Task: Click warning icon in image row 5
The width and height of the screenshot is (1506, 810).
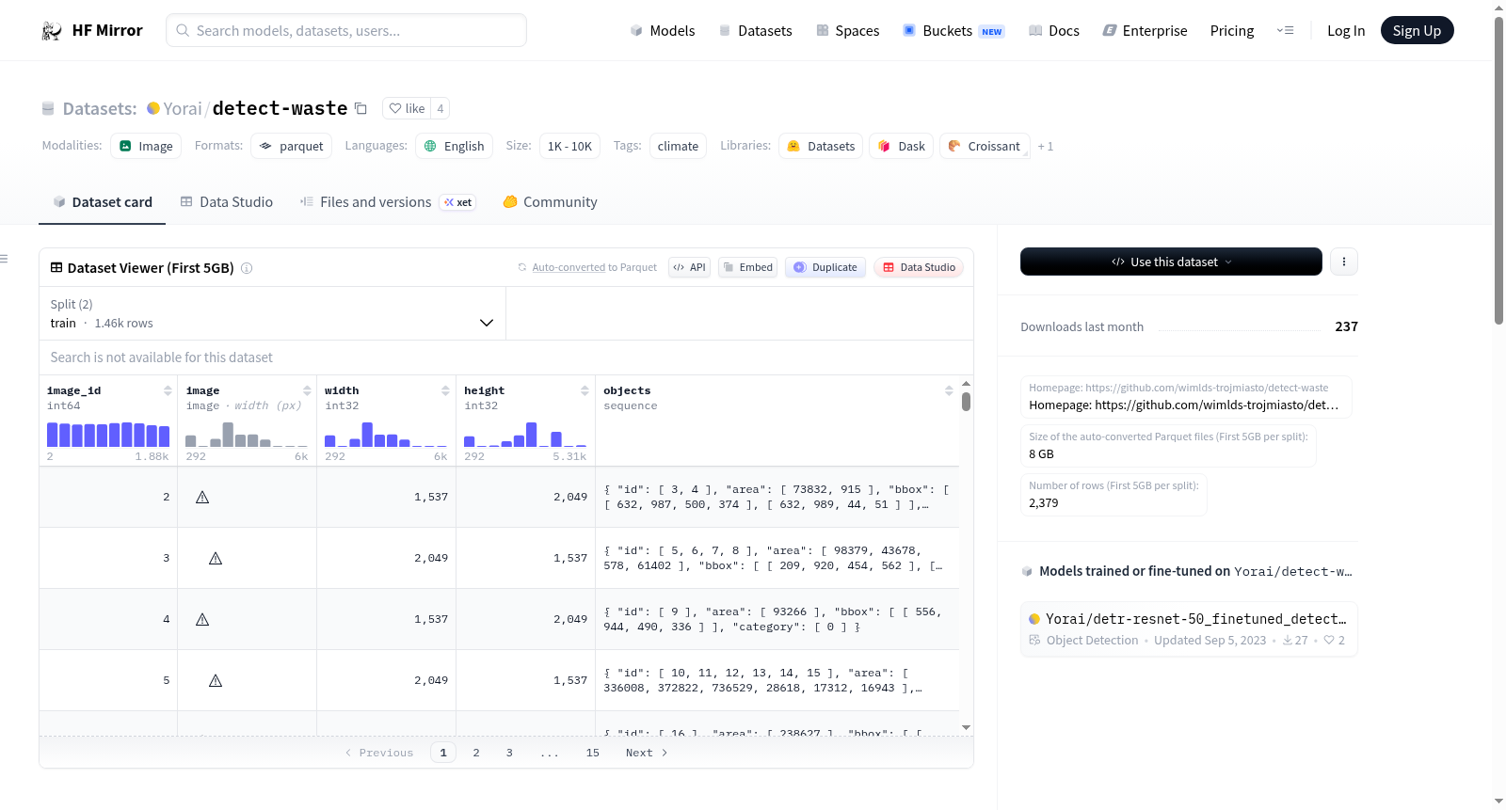Action: [216, 680]
